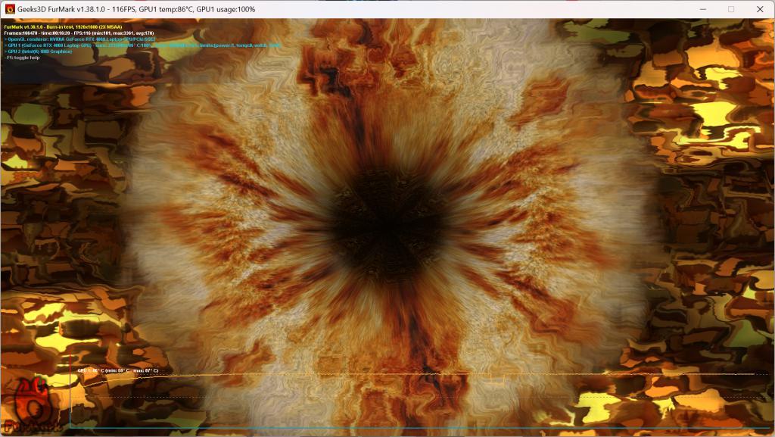Close the FurMark window
Screen dimensions: 775x437
click(758, 9)
